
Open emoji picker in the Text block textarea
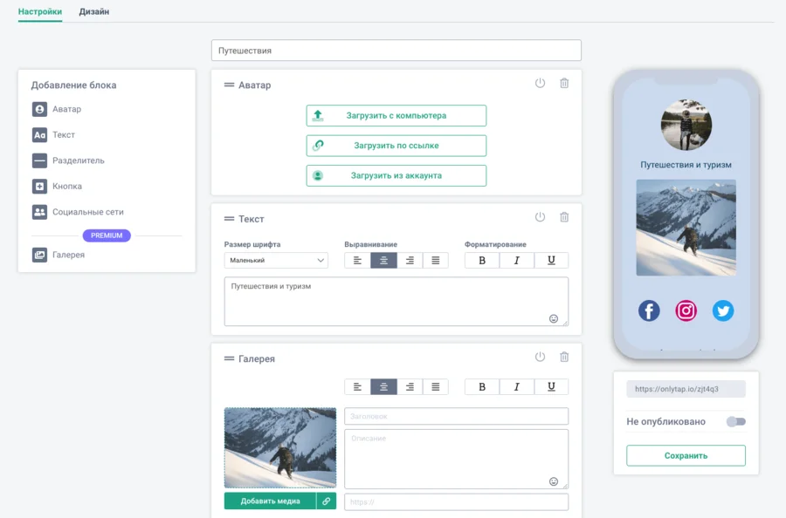[x=554, y=318]
